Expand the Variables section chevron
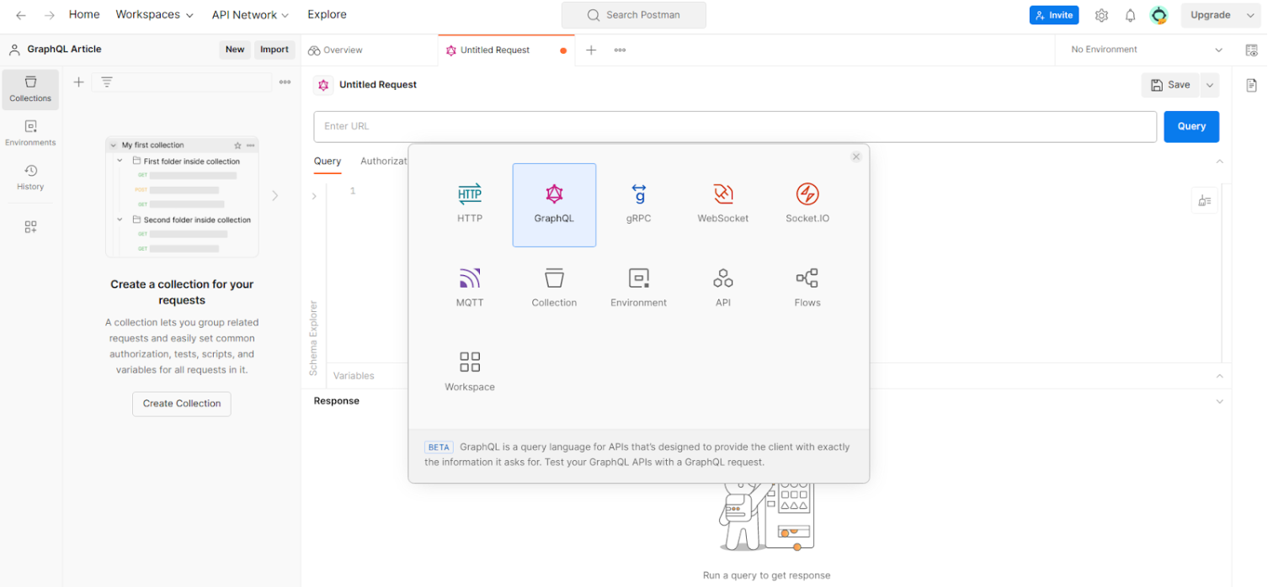Viewport: 1268px width, 587px height. [x=1219, y=376]
